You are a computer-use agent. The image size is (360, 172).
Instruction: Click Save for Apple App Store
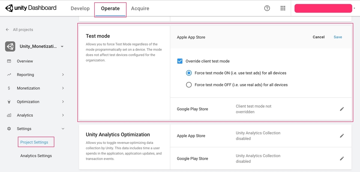[338, 37]
